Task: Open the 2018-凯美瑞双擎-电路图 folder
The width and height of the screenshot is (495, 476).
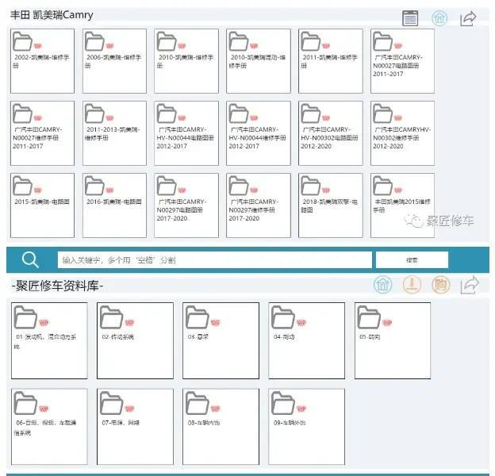Action: pyautogui.click(x=331, y=205)
